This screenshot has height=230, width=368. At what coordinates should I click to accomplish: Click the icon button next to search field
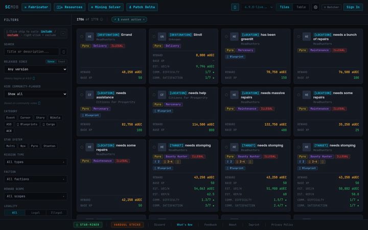63,52
